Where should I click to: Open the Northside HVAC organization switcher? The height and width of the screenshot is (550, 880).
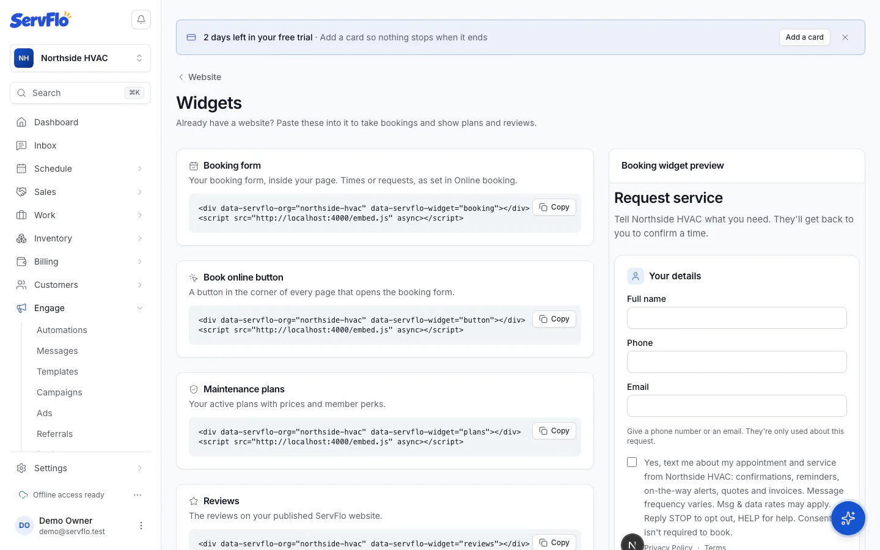[x=80, y=58]
